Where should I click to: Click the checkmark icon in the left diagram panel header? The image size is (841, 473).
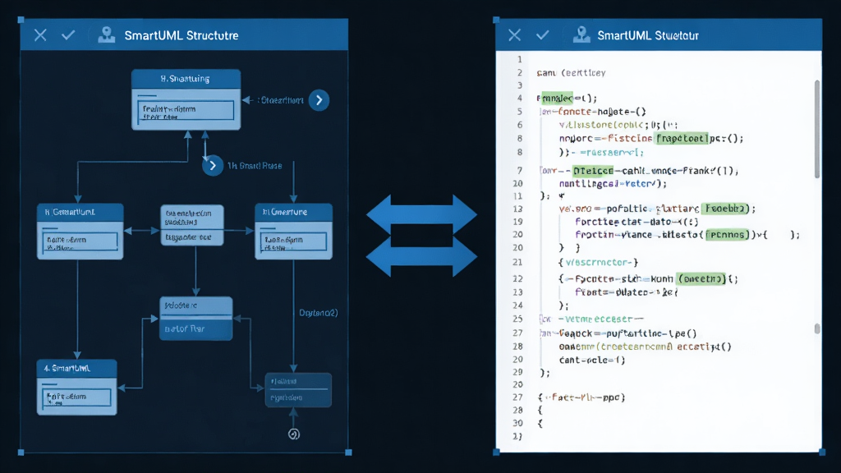click(x=68, y=35)
